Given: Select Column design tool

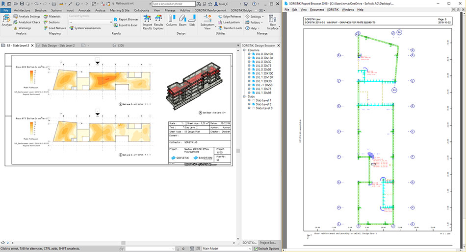Looking at the screenshot, I should (172, 21).
